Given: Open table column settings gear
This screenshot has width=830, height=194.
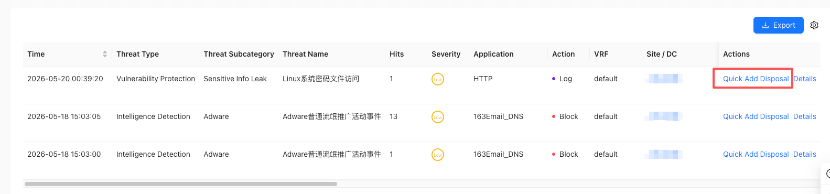Looking at the screenshot, I should (814, 25).
